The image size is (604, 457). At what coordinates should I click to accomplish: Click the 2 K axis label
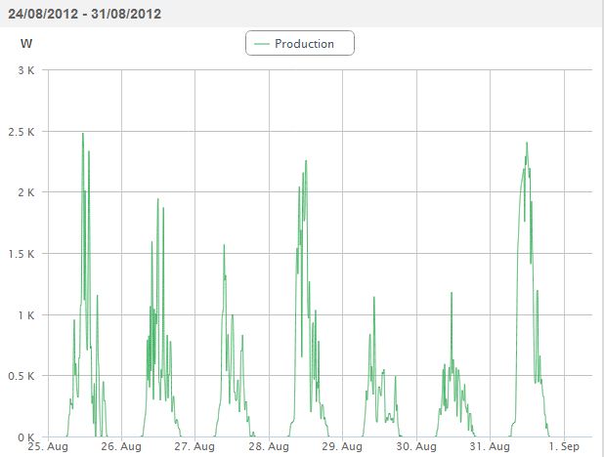(25, 192)
